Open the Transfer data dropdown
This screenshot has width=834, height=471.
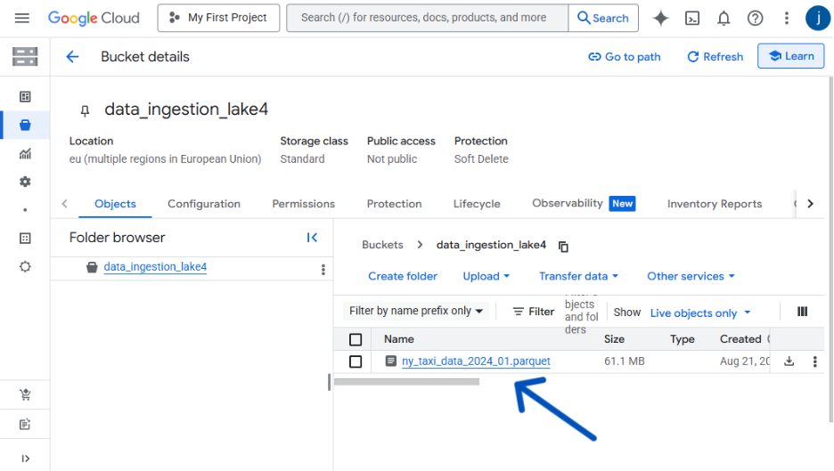pos(578,276)
